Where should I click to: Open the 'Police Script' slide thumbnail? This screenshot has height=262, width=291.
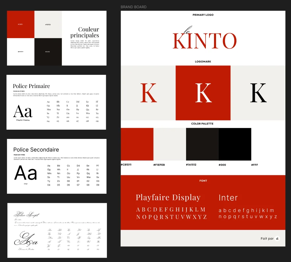point(56,230)
